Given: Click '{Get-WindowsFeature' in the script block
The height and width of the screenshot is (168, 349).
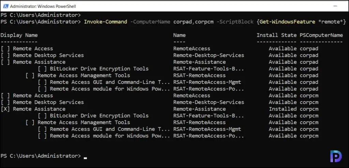Looking at the screenshot, I should pyautogui.click(x=286, y=22).
